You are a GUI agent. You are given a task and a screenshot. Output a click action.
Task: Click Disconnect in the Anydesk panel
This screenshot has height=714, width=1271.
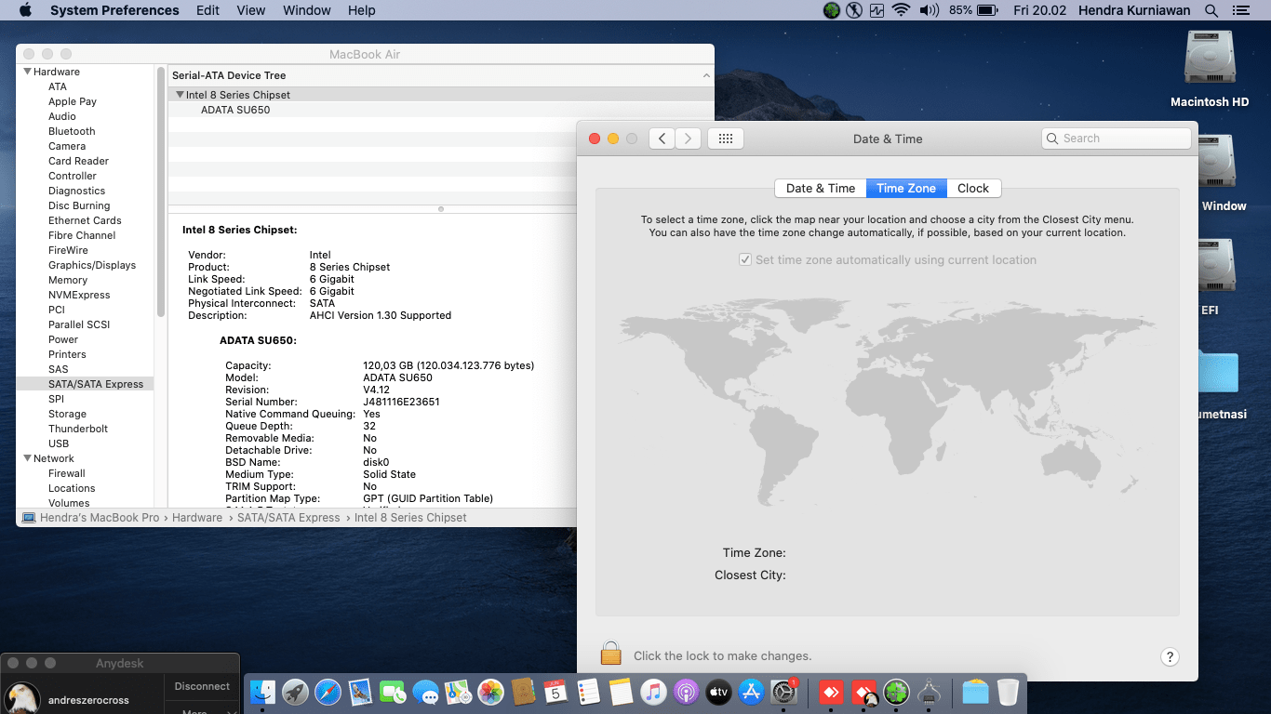point(202,686)
